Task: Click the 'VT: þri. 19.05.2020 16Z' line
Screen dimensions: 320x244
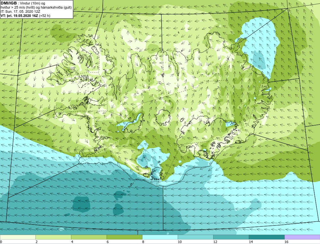Action: click(x=26, y=15)
